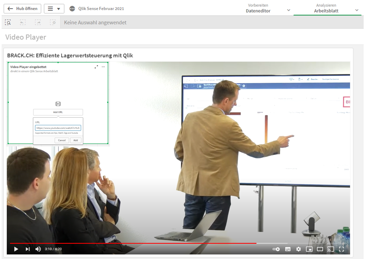The height and width of the screenshot is (259, 365).
Task: Click the app info icon beside Qlik Sense Februar 2021
Action: pos(72,9)
